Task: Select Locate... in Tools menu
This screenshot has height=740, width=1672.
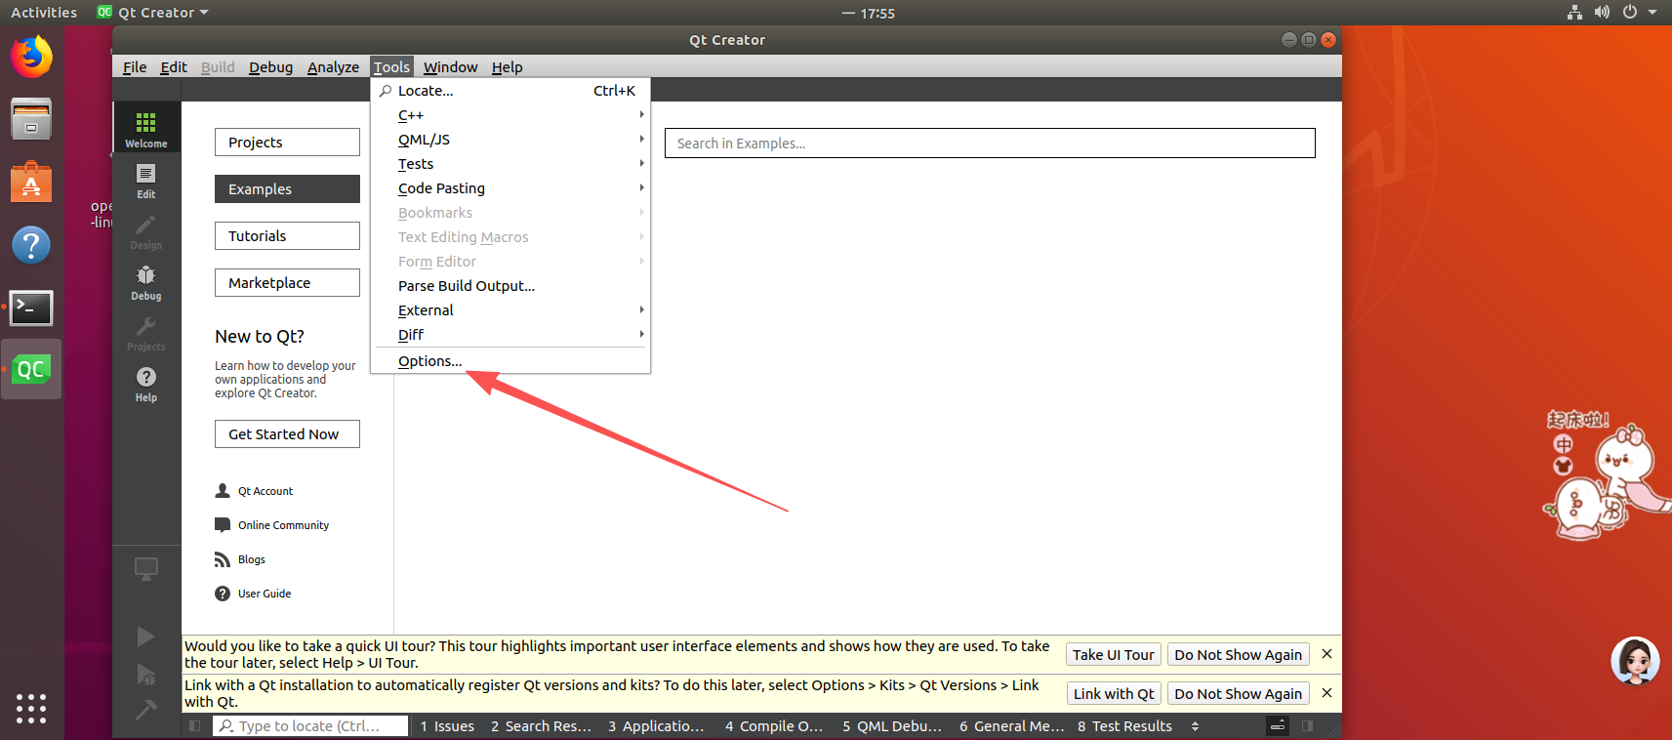Action: [x=510, y=91]
